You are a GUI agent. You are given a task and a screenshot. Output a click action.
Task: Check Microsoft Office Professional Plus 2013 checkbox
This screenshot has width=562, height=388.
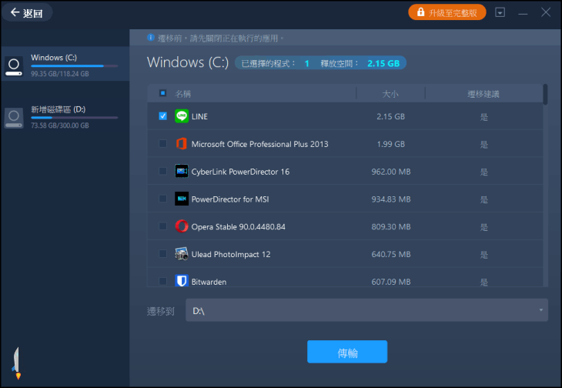162,144
